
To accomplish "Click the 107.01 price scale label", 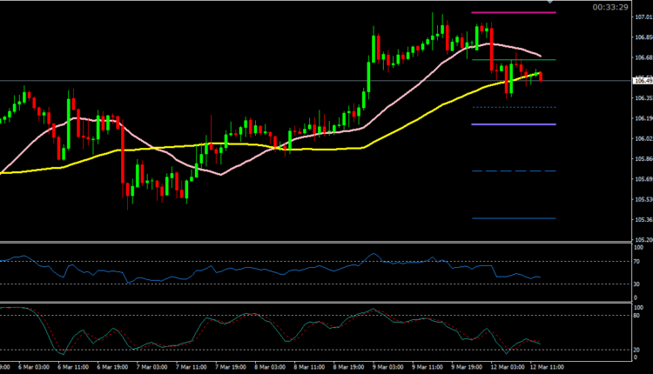I will coord(643,17).
